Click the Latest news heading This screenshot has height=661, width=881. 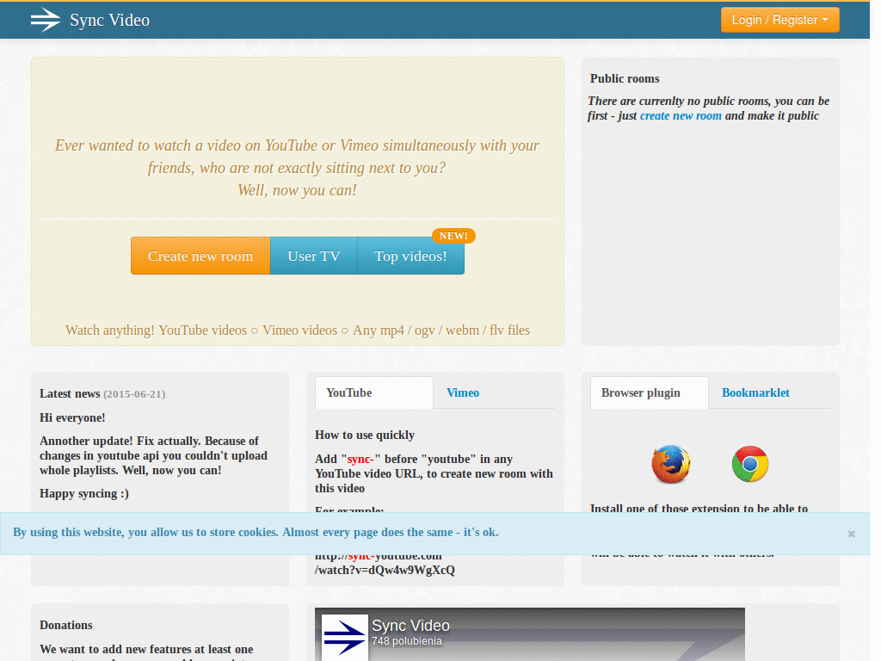(70, 393)
